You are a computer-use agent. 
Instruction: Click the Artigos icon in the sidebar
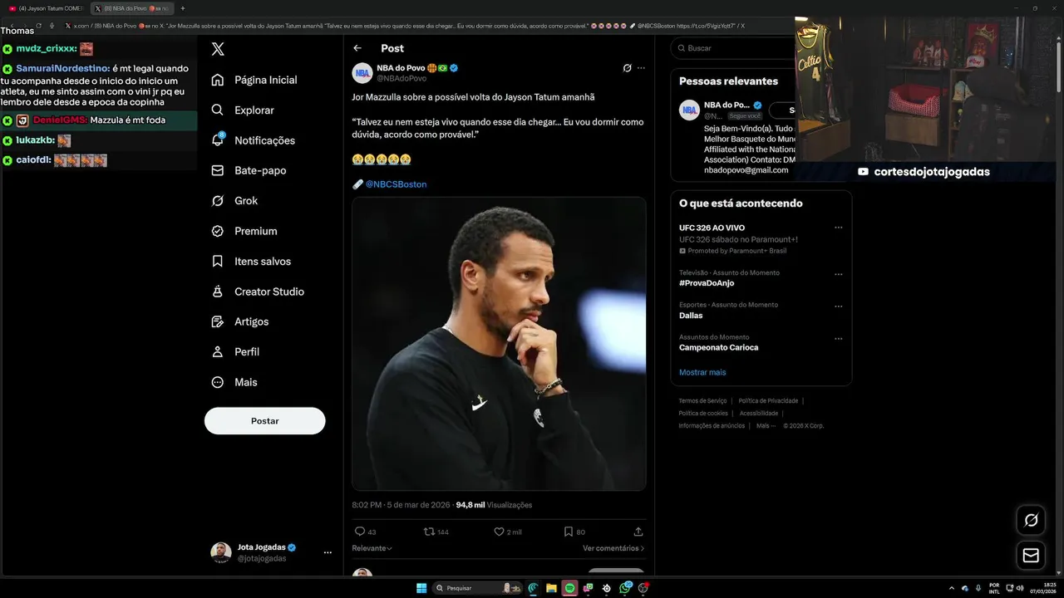(x=218, y=321)
